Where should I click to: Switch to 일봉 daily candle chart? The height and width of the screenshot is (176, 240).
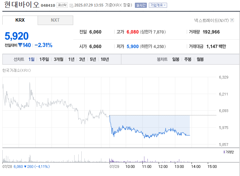176,59
